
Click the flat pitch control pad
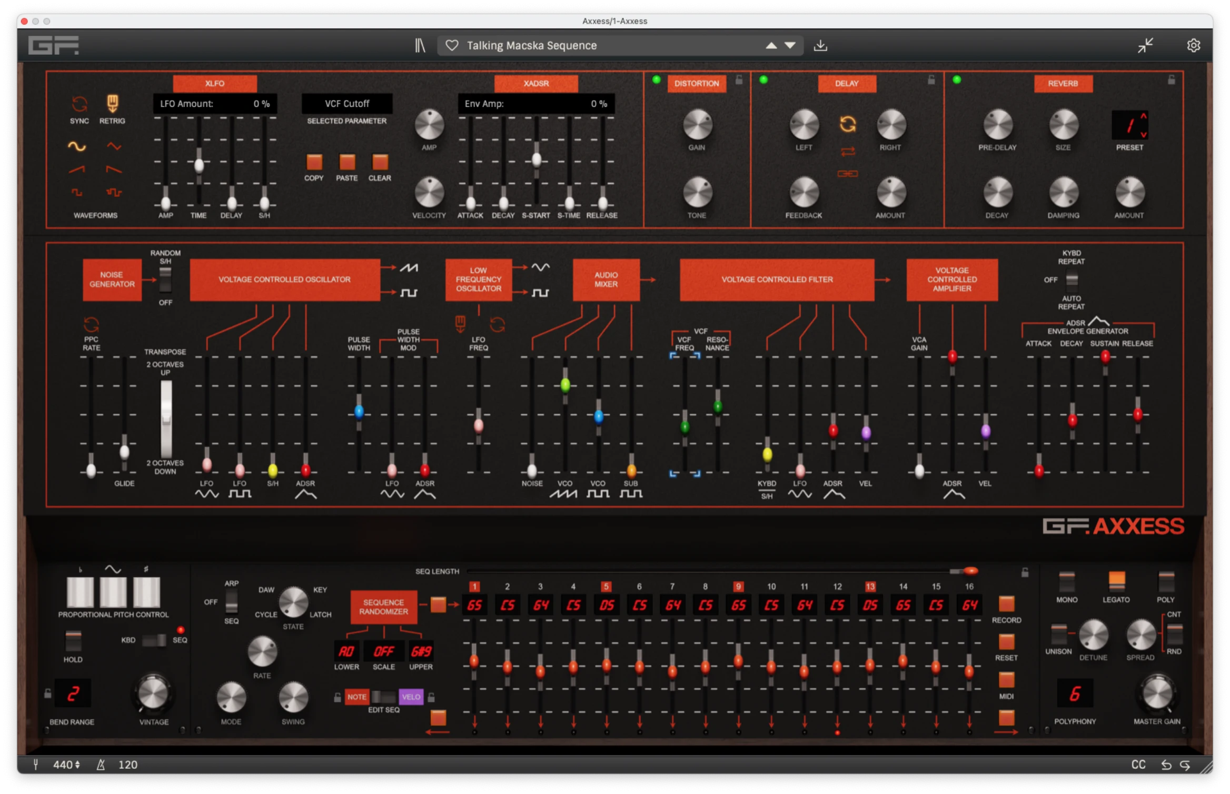80,592
